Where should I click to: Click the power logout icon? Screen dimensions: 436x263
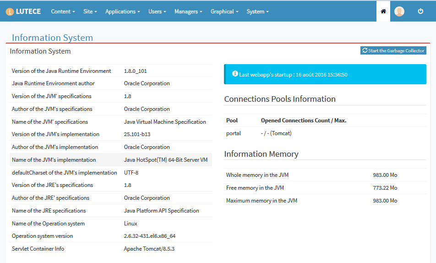420,11
